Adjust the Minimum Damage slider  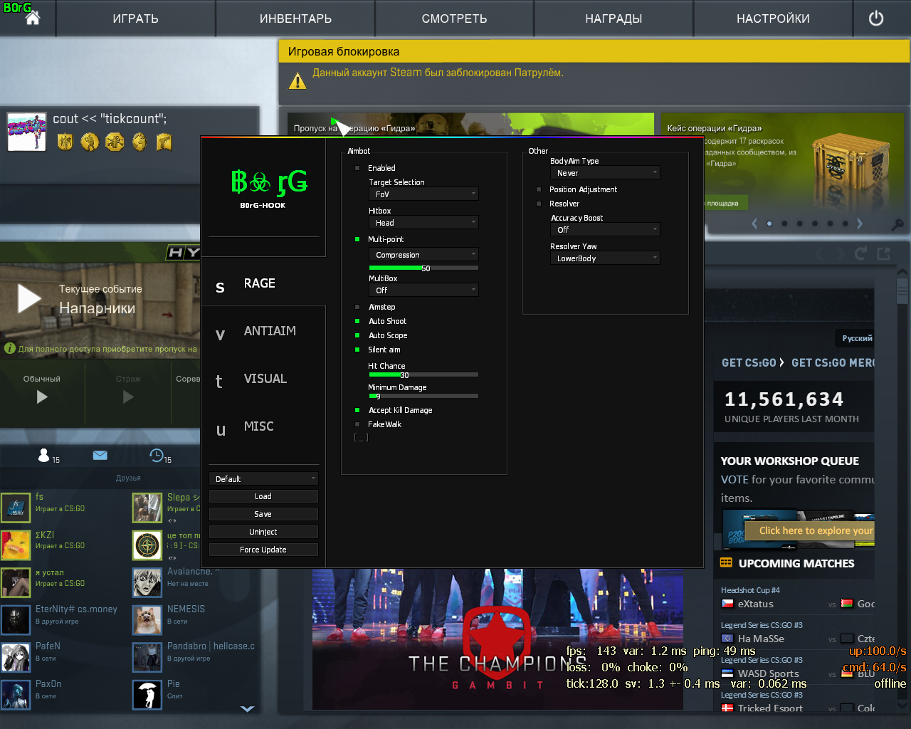click(x=423, y=396)
